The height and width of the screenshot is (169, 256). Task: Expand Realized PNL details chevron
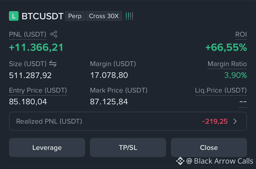[235, 121]
